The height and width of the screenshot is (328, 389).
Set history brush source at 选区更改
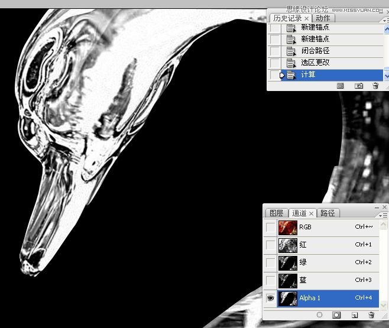coord(274,63)
